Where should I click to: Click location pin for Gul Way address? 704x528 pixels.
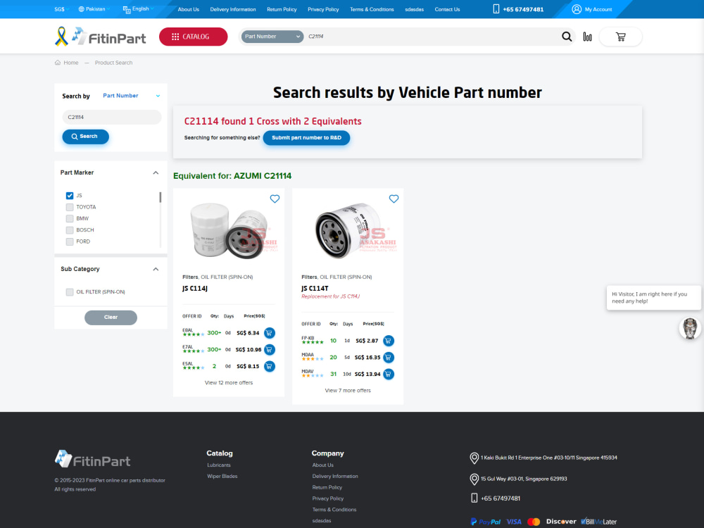(x=474, y=479)
